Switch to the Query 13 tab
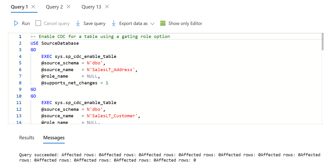The height and width of the screenshot is (168, 327). pyautogui.click(x=91, y=7)
